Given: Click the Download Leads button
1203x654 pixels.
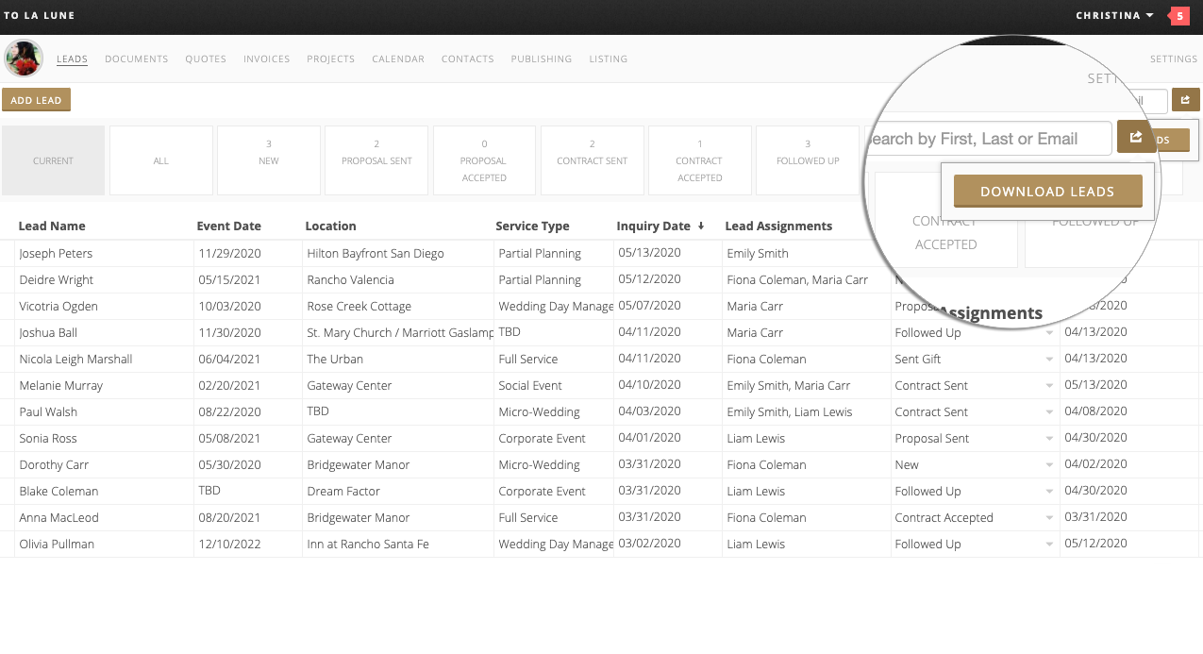Looking at the screenshot, I should 1047,192.
